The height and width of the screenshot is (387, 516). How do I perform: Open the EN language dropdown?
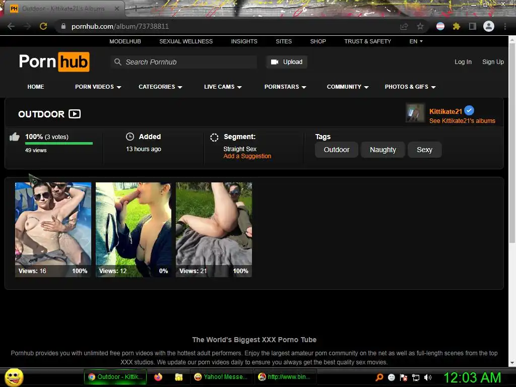coord(416,41)
